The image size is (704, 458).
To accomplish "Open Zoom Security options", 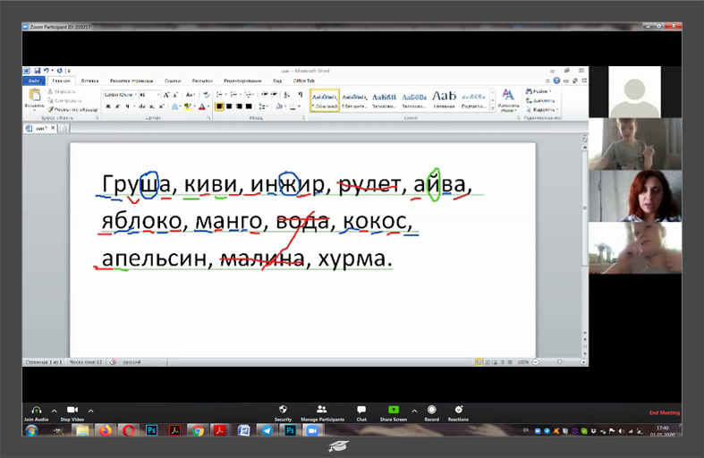I will [x=283, y=413].
